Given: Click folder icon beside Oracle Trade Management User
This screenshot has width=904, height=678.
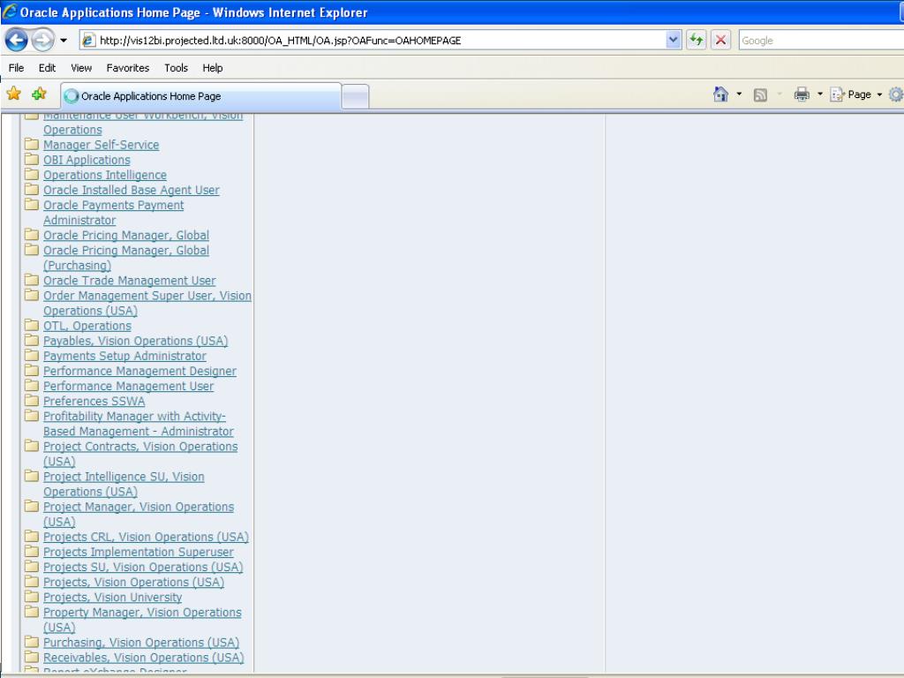Looking at the screenshot, I should coord(32,280).
